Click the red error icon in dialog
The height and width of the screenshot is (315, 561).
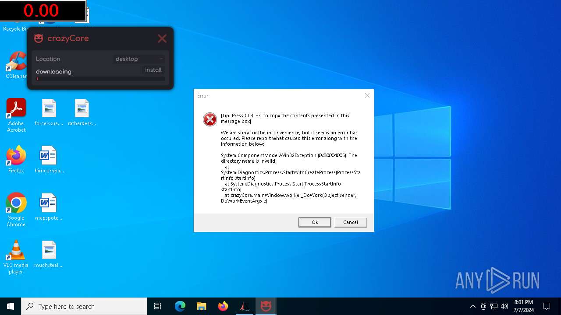point(210,119)
